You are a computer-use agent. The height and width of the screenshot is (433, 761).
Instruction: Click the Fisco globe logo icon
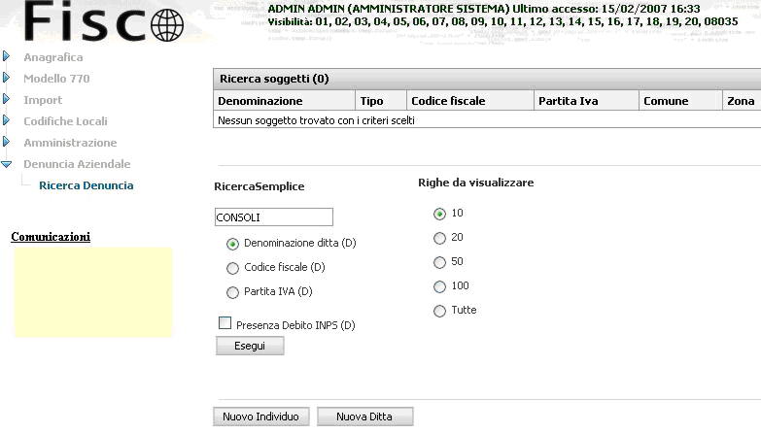(167, 25)
